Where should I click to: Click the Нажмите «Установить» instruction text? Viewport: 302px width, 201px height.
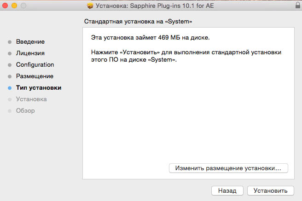coord(186,56)
